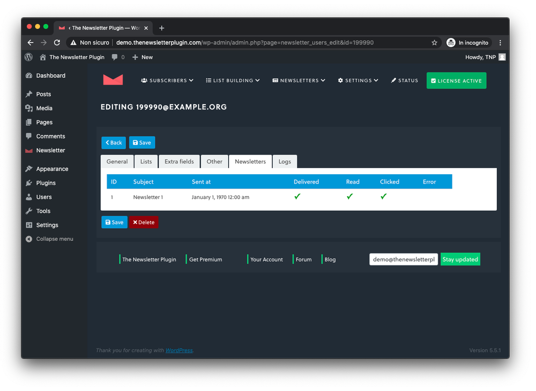Screen dimensions: 536x391
Task: Click the Dashboard gauge icon in sidebar
Action: (x=29, y=76)
